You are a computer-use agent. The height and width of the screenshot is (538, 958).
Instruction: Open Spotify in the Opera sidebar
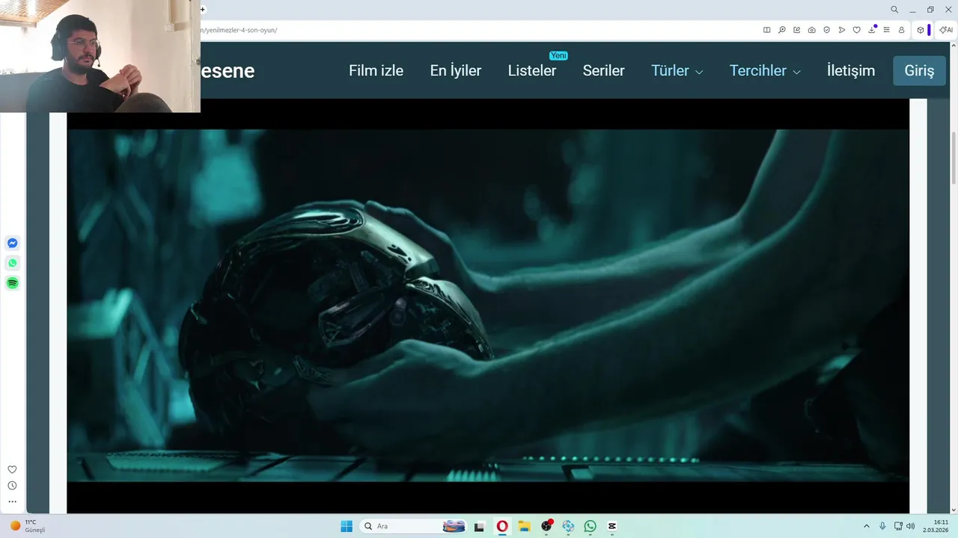(12, 282)
